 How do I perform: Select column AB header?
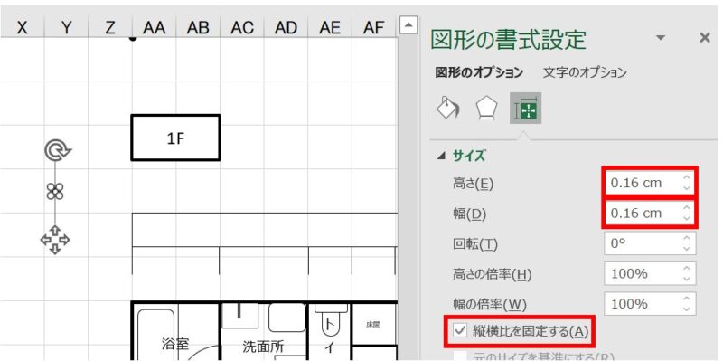198,28
